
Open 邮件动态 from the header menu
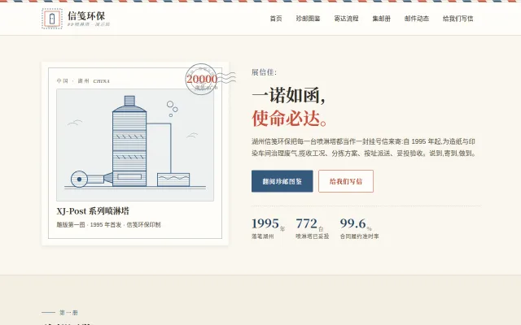click(x=417, y=19)
